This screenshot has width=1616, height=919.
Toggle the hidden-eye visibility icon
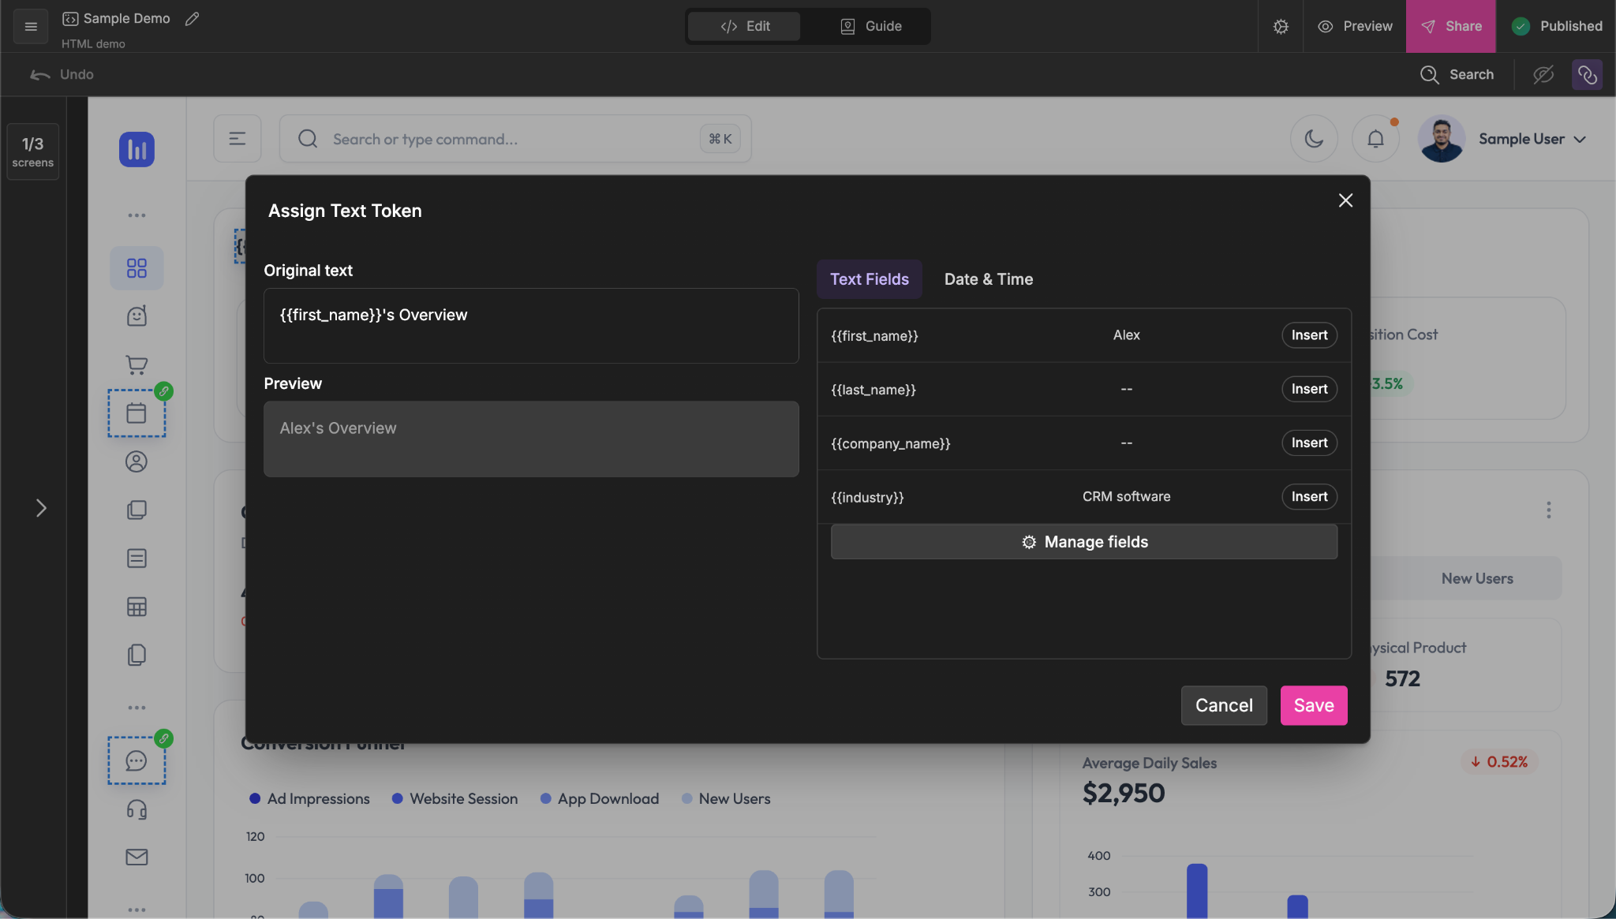(1543, 74)
